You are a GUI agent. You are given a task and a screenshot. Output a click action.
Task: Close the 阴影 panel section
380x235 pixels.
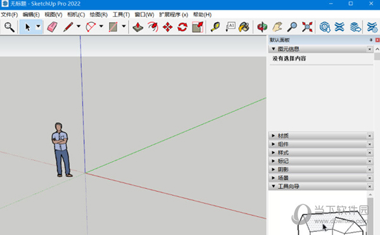click(x=370, y=170)
